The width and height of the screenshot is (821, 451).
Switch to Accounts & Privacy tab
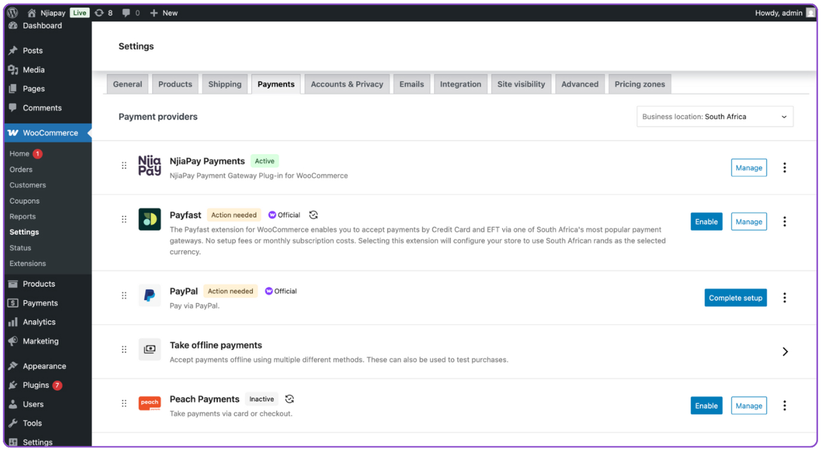click(347, 84)
